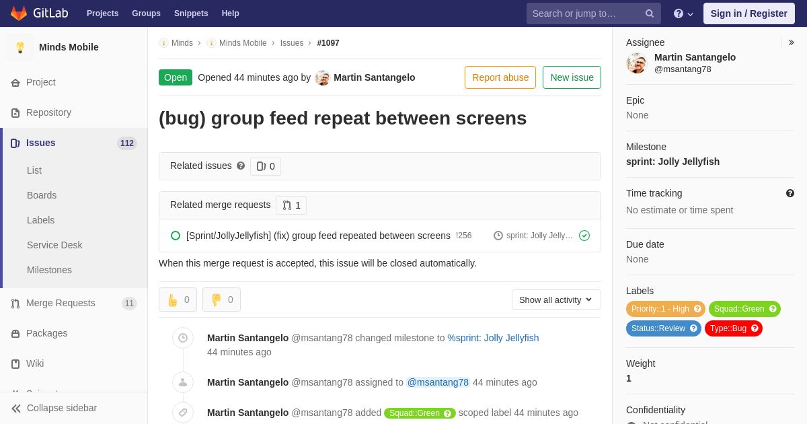Collapse the right sidebar double-arrow

coord(791,42)
